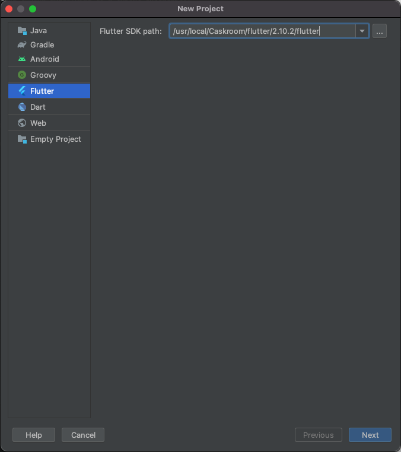The width and height of the screenshot is (401, 452).
Task: Close the New Project window
Action: click(9, 9)
